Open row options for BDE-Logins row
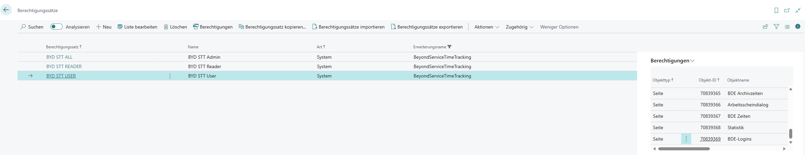The height and width of the screenshot is (155, 805). pyautogui.click(x=686, y=139)
